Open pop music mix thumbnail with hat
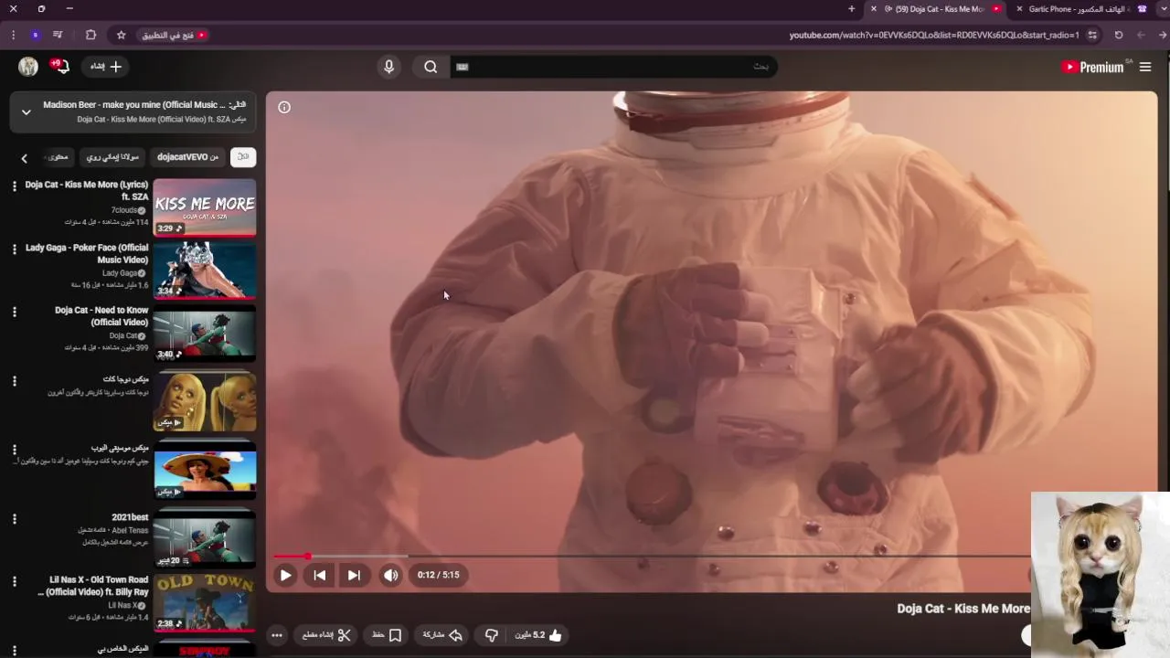 [205, 469]
